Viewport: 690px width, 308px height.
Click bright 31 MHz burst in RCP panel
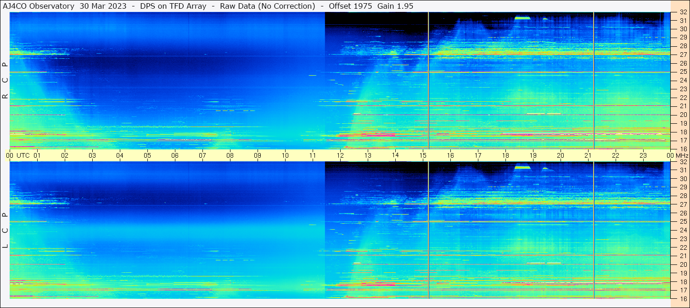click(x=522, y=18)
